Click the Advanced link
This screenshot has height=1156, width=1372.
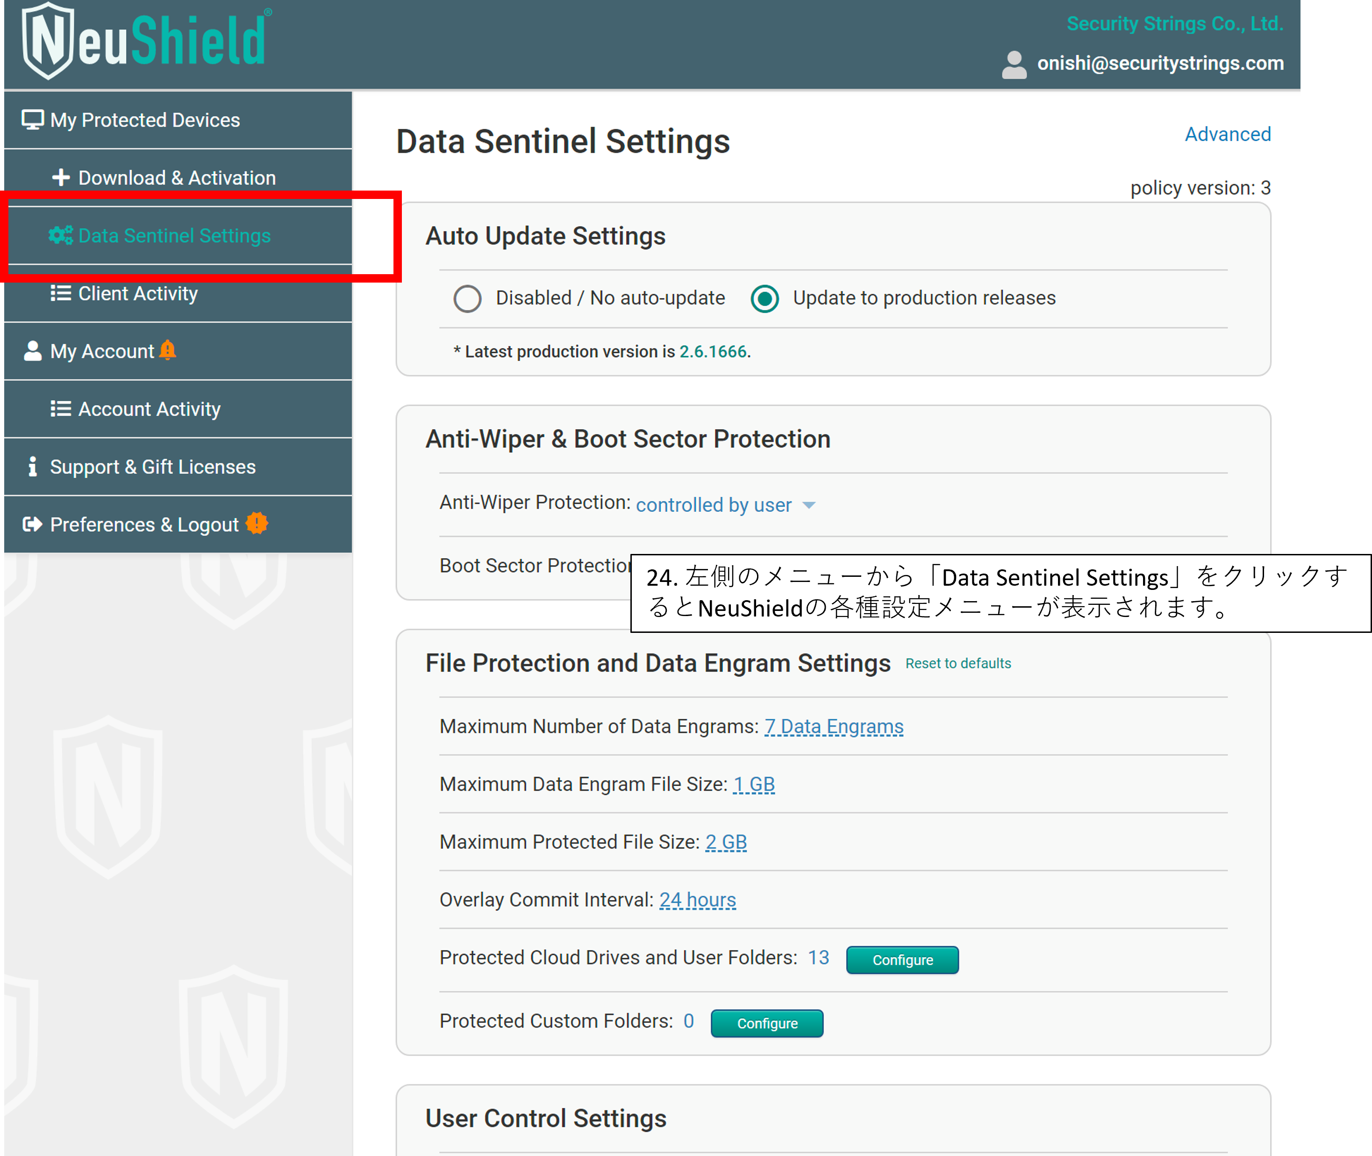[x=1228, y=134]
